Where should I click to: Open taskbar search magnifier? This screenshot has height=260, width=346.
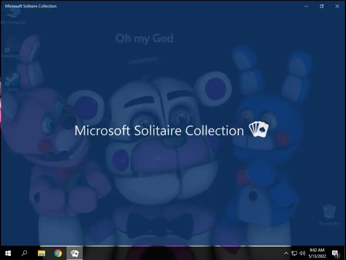[x=24, y=253]
